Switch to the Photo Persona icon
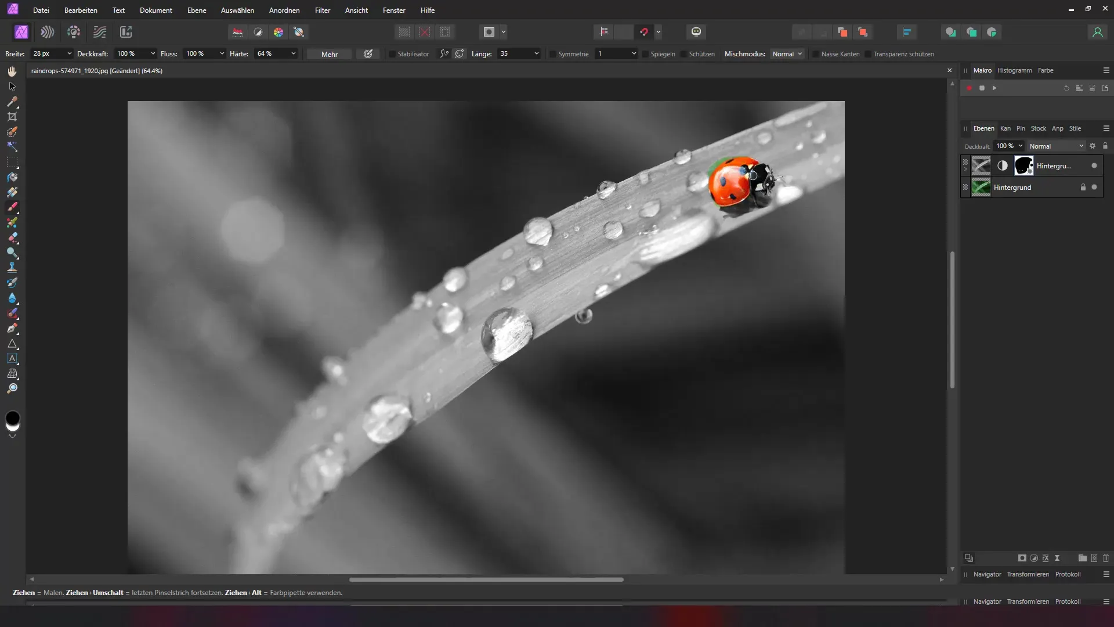Viewport: 1114px width, 627px height. pos(21,32)
